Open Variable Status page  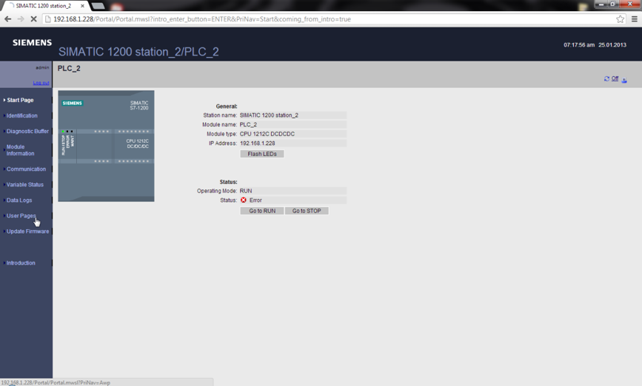[x=24, y=184]
